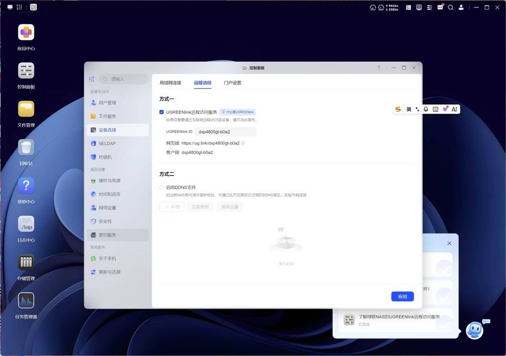Open the task list icon in top-right bar

pyautogui.click(x=430, y=7)
